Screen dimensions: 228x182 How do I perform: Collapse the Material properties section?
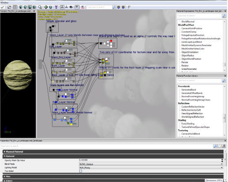click(113, 156)
